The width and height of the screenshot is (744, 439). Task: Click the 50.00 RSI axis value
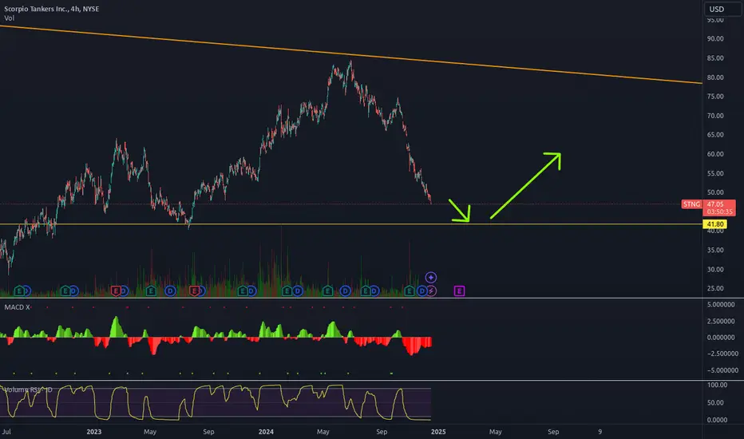[x=717, y=402]
